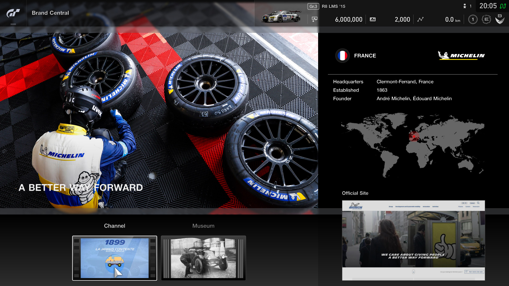
Task: Click the Gran Turismo logo icon
Action: [x=13, y=13]
